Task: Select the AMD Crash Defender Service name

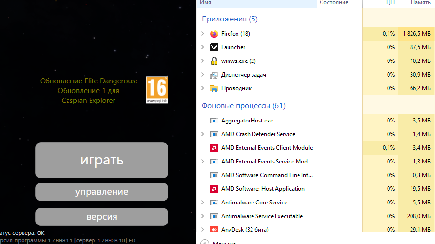Action: click(258, 134)
